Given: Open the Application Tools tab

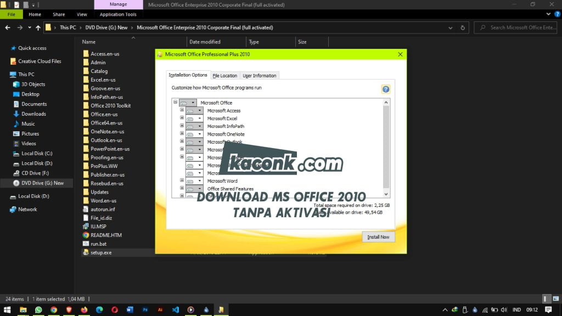Looking at the screenshot, I should pyautogui.click(x=118, y=14).
